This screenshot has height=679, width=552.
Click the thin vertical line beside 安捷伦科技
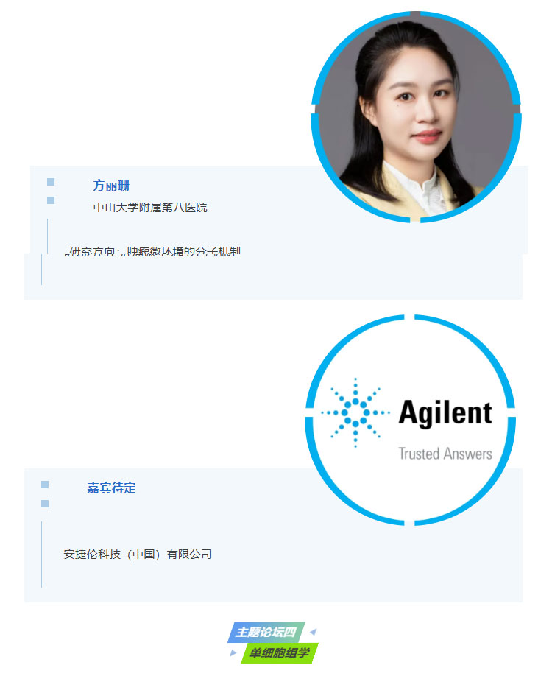coord(41,555)
